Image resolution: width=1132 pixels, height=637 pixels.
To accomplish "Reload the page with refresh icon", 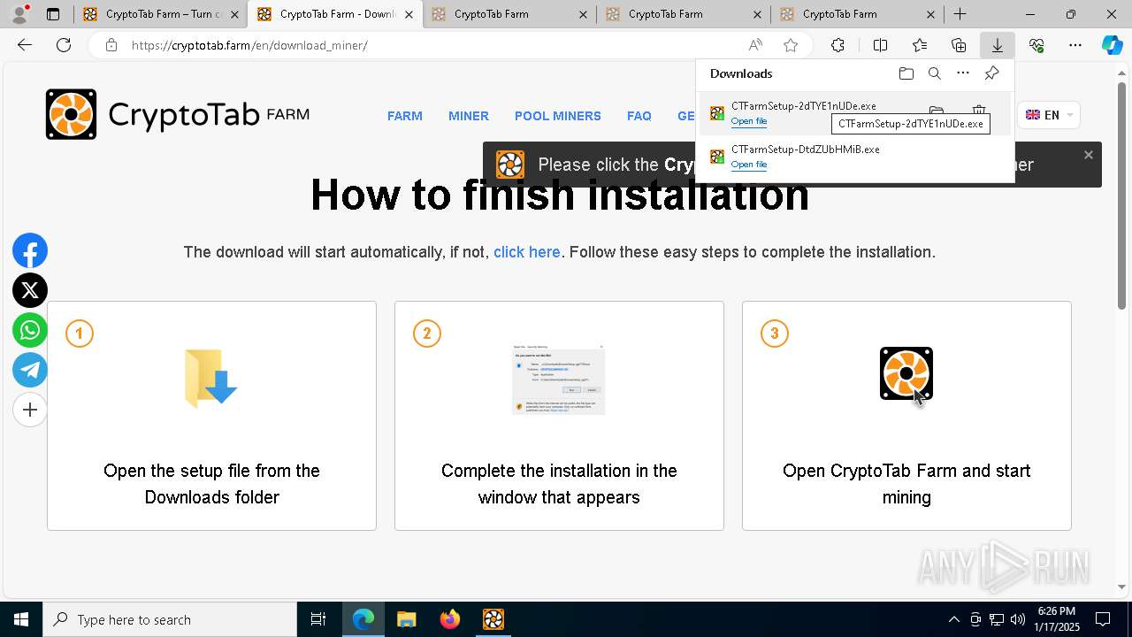I will click(x=64, y=45).
